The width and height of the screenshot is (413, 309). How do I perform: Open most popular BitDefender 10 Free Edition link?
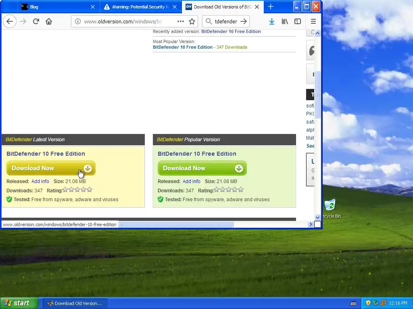click(183, 47)
